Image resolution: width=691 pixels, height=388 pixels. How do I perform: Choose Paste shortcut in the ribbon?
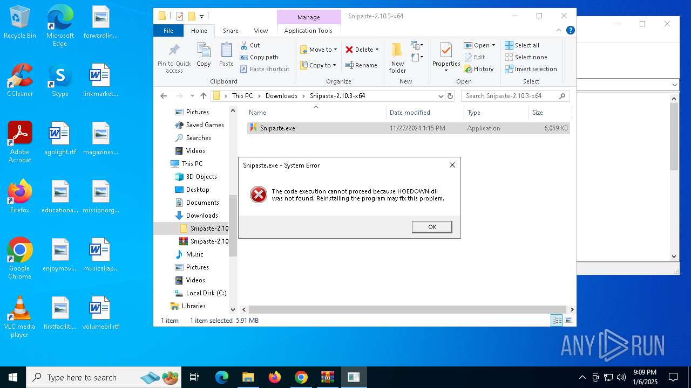click(265, 69)
